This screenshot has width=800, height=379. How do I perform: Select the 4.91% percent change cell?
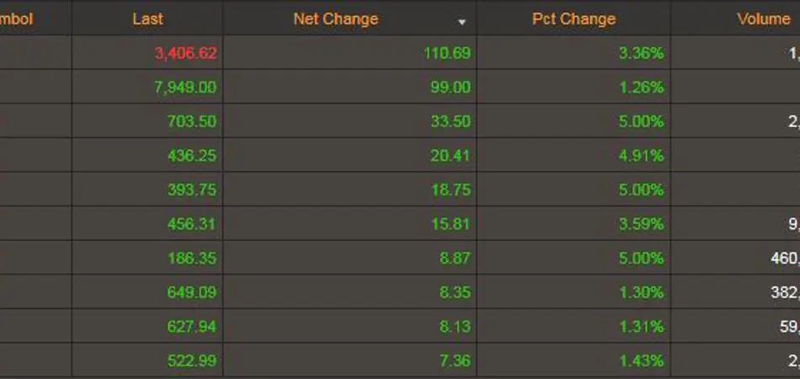point(641,156)
